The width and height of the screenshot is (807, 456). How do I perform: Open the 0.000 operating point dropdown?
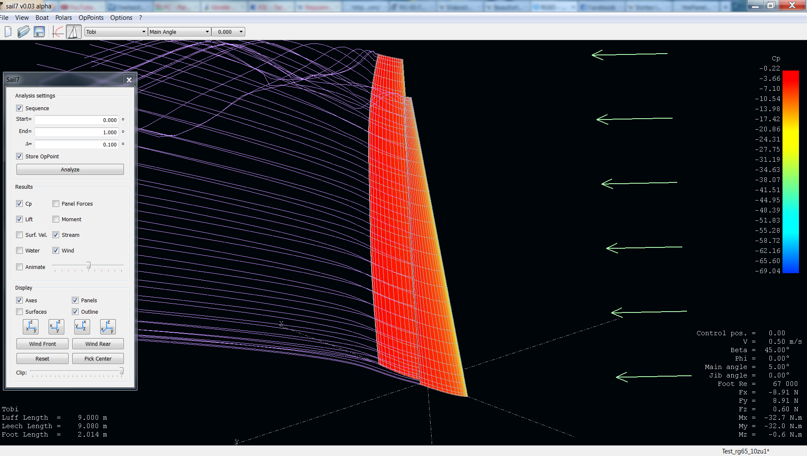click(x=228, y=32)
